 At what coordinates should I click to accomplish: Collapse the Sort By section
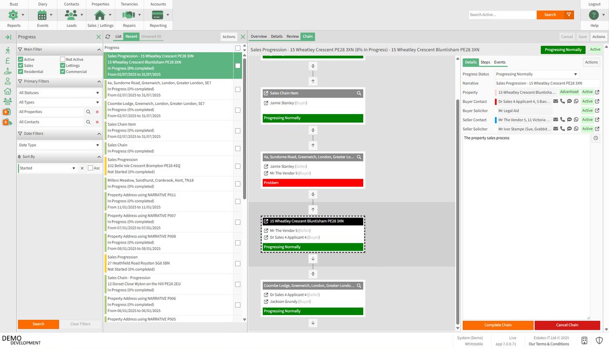coord(98,157)
